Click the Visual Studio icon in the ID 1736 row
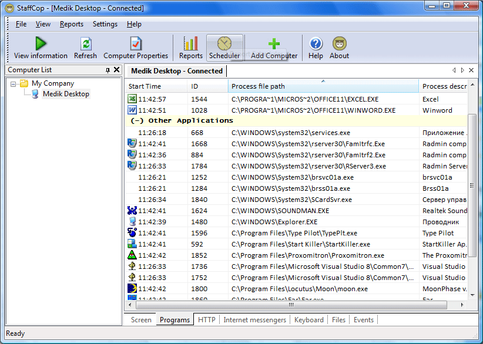 [132, 266]
